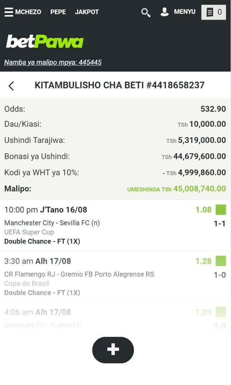Click the user profile icon

point(164,12)
